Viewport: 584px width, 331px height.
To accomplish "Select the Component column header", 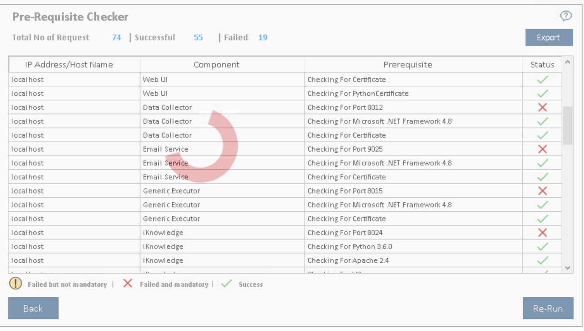I will tap(217, 65).
